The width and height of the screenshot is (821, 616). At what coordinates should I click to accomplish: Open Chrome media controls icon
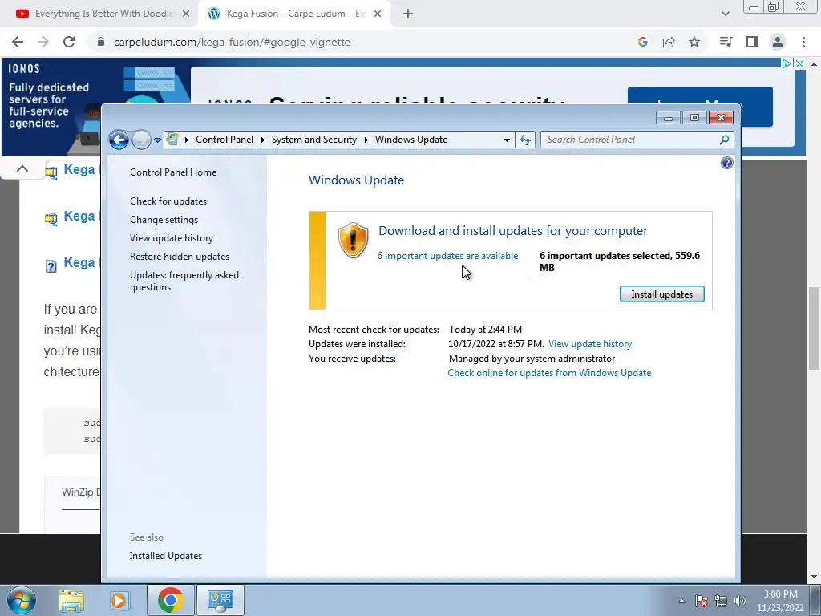pyautogui.click(x=726, y=42)
